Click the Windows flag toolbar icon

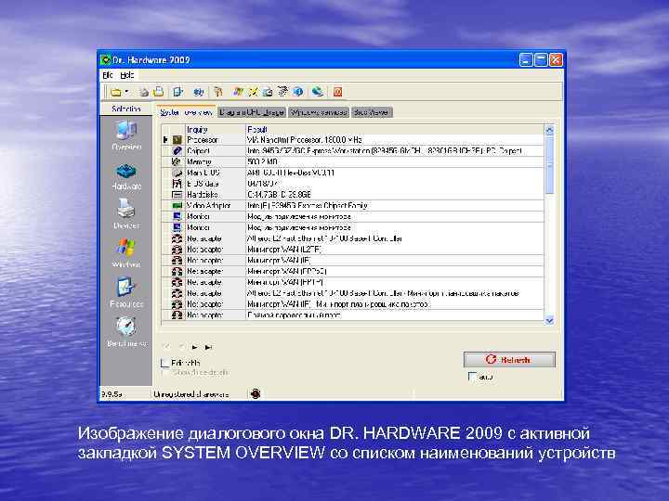click(x=238, y=92)
